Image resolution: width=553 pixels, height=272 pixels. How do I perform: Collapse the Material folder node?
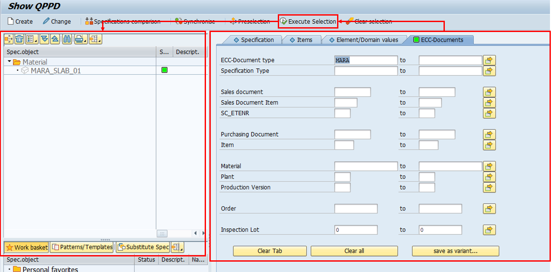(10, 62)
